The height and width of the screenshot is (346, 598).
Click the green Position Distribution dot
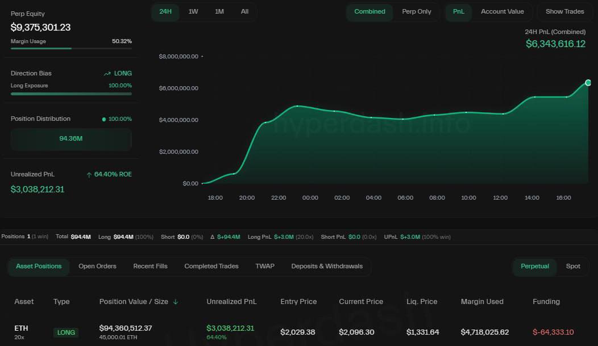[103, 119]
